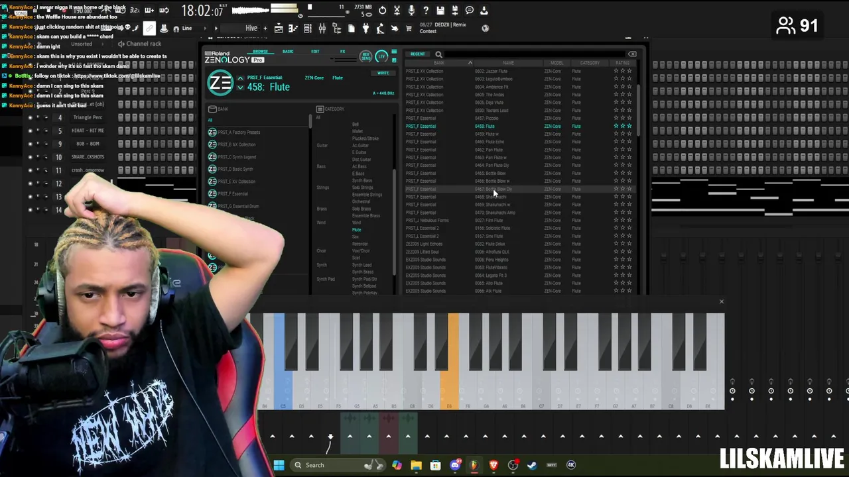Select the Triangle Perc channel button

click(x=88, y=117)
